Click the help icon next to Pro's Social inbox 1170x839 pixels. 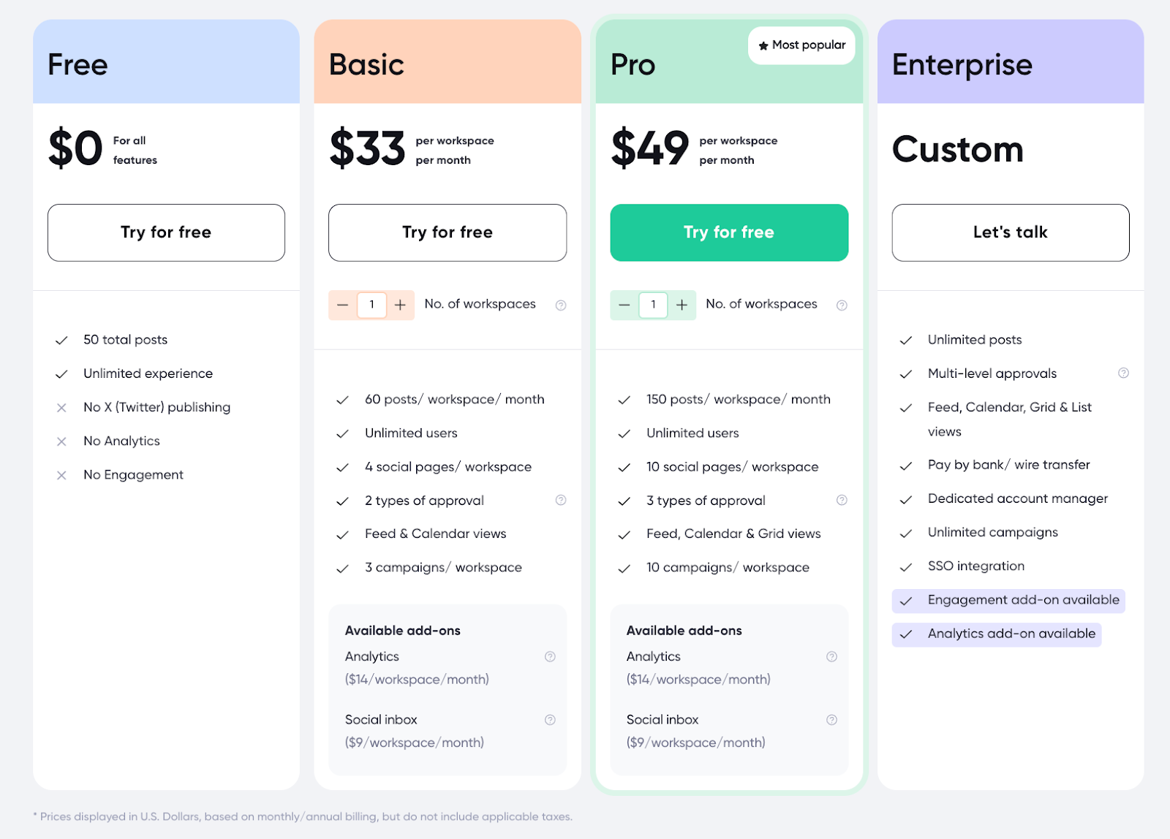pos(831,720)
